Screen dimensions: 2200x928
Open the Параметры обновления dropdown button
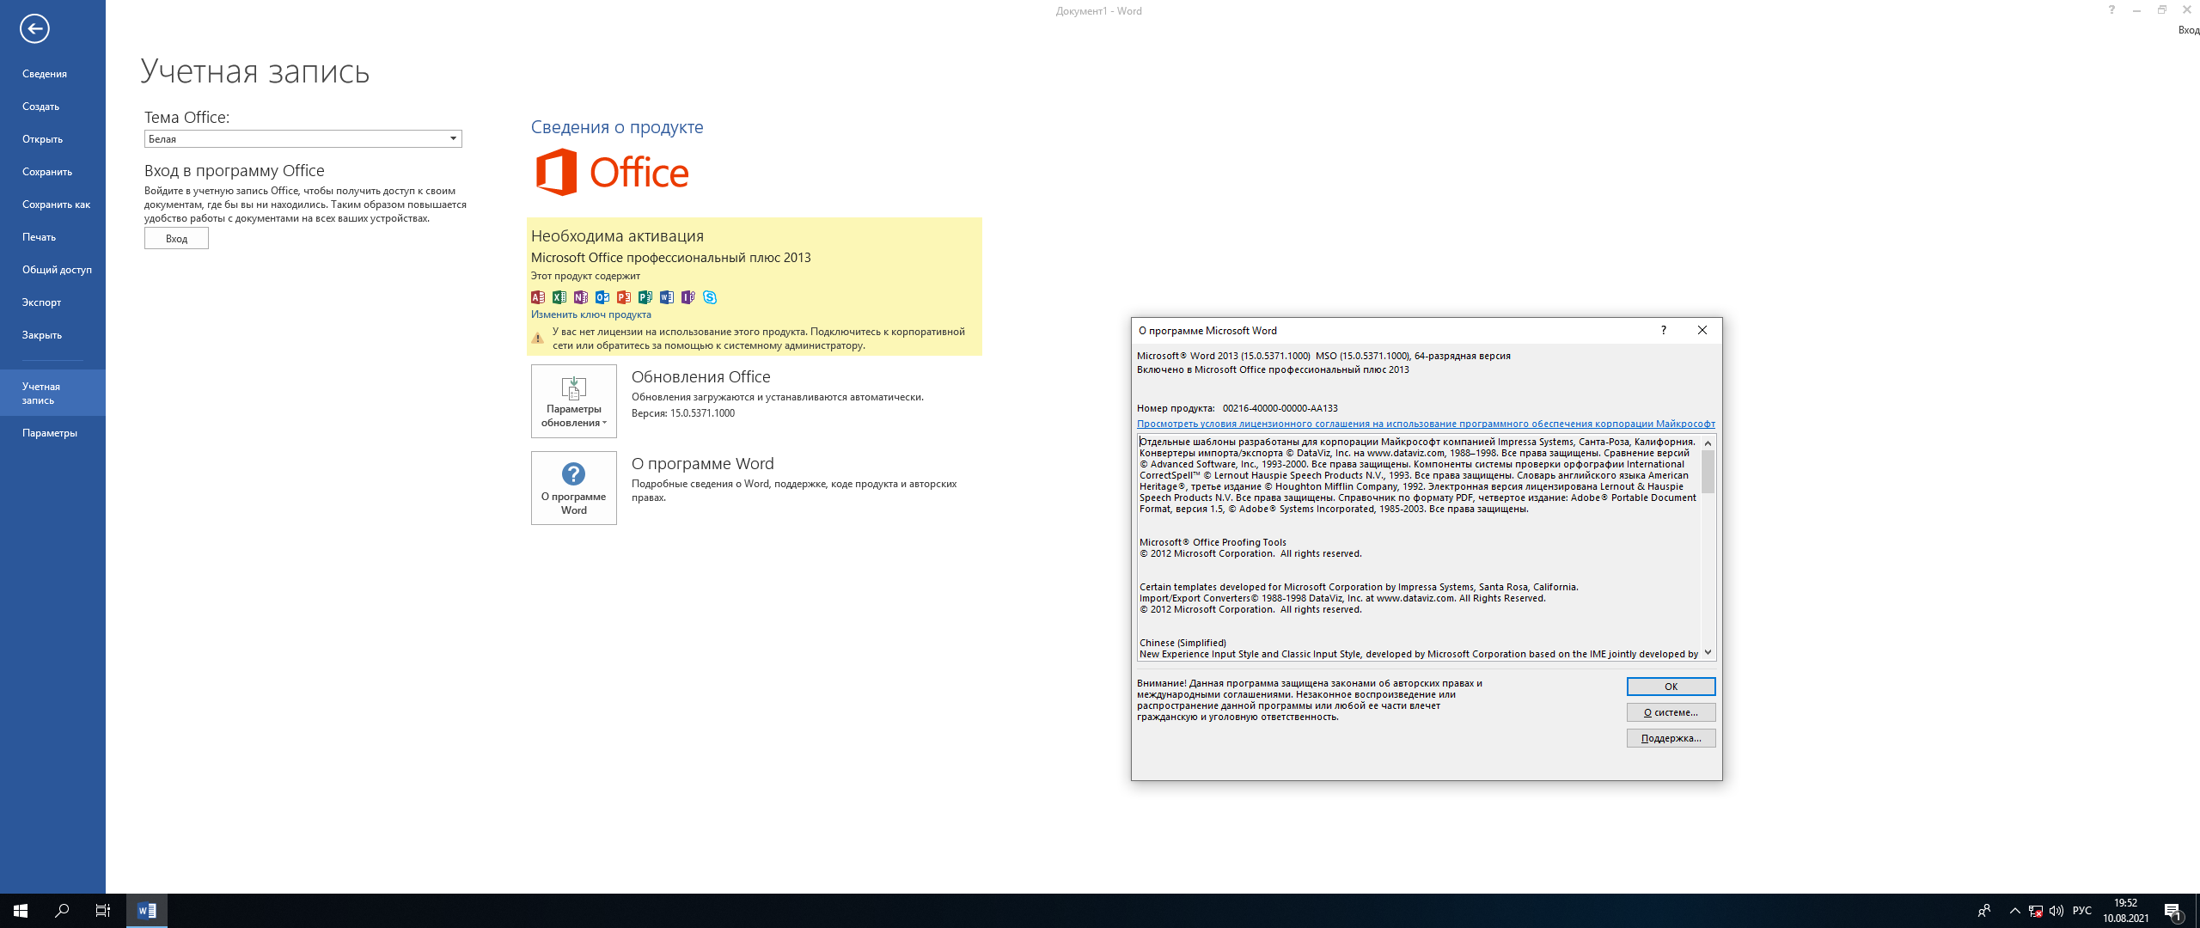point(574,401)
